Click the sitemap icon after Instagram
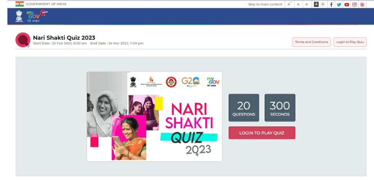This screenshot has width=374, height=180. (x=362, y=5)
